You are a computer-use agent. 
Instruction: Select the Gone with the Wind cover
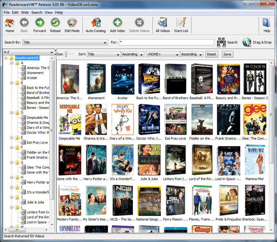coord(70,160)
